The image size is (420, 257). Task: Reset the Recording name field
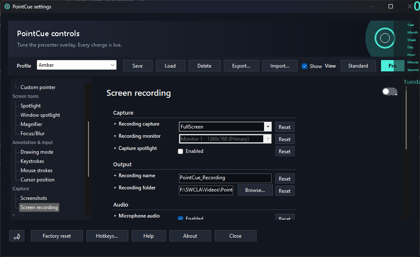[x=285, y=178]
